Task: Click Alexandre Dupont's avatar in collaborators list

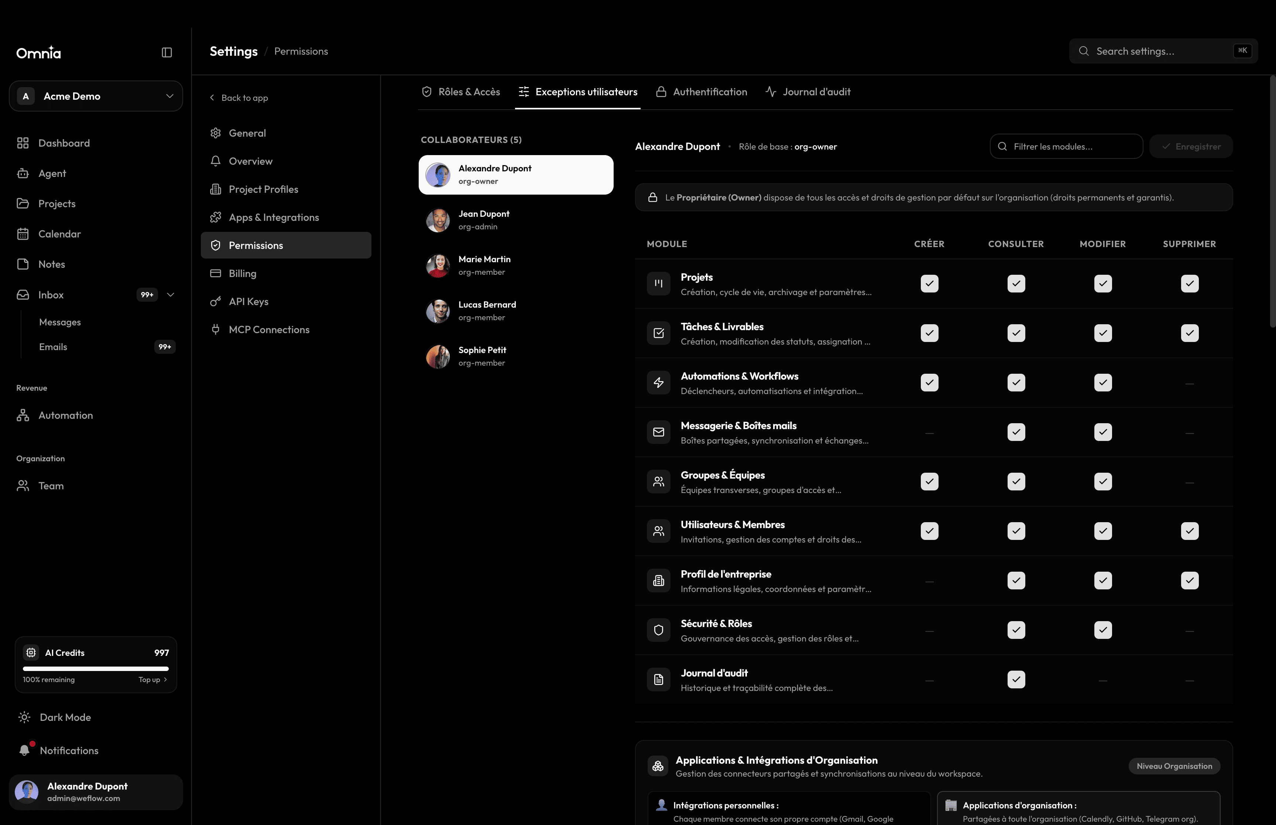Action: click(x=438, y=175)
